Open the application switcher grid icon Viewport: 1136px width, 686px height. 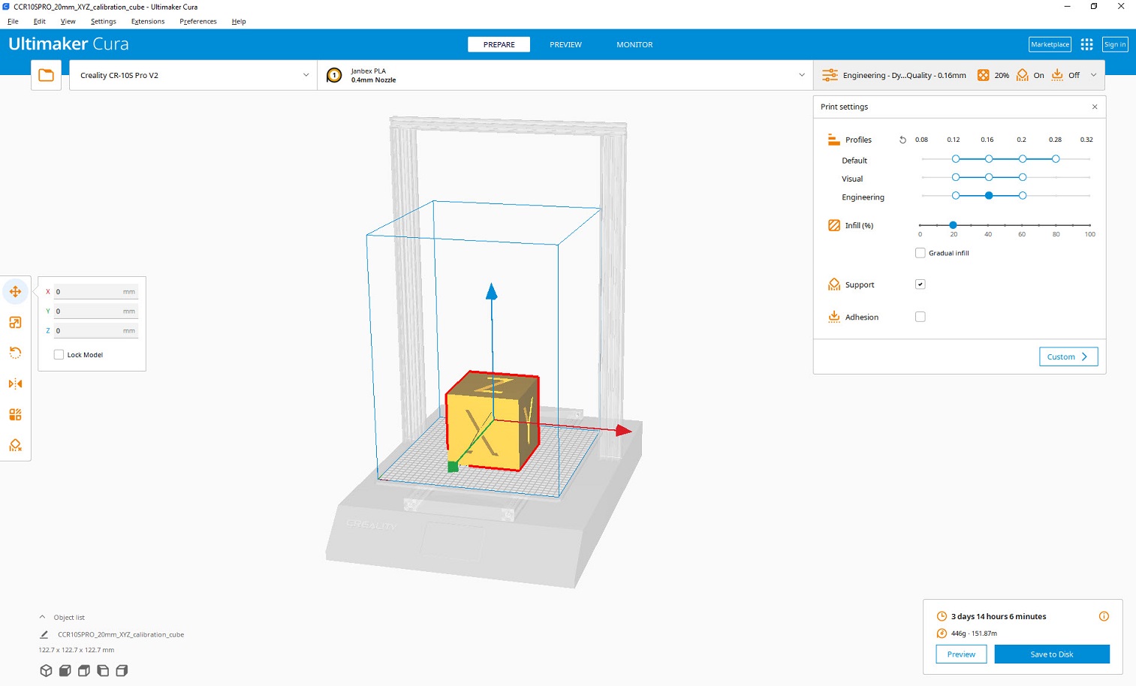pos(1086,44)
